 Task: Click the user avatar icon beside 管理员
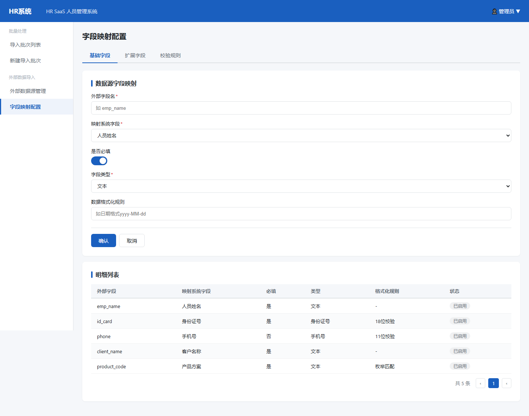(x=494, y=11)
